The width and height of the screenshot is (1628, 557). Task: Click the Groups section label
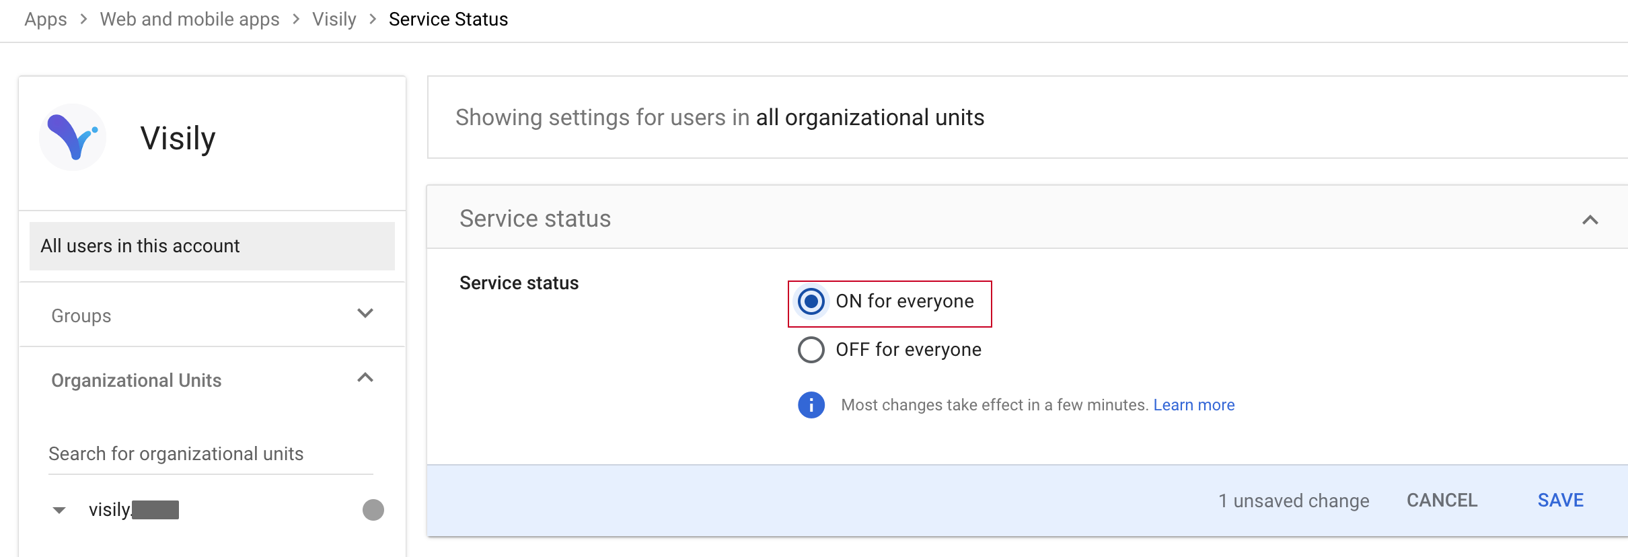point(81,315)
